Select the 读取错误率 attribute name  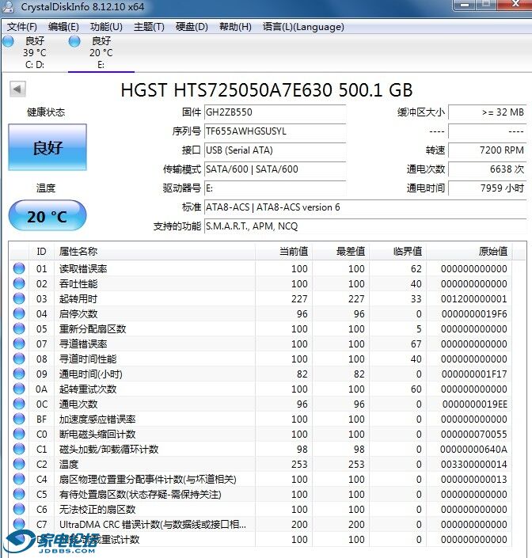click(83, 268)
